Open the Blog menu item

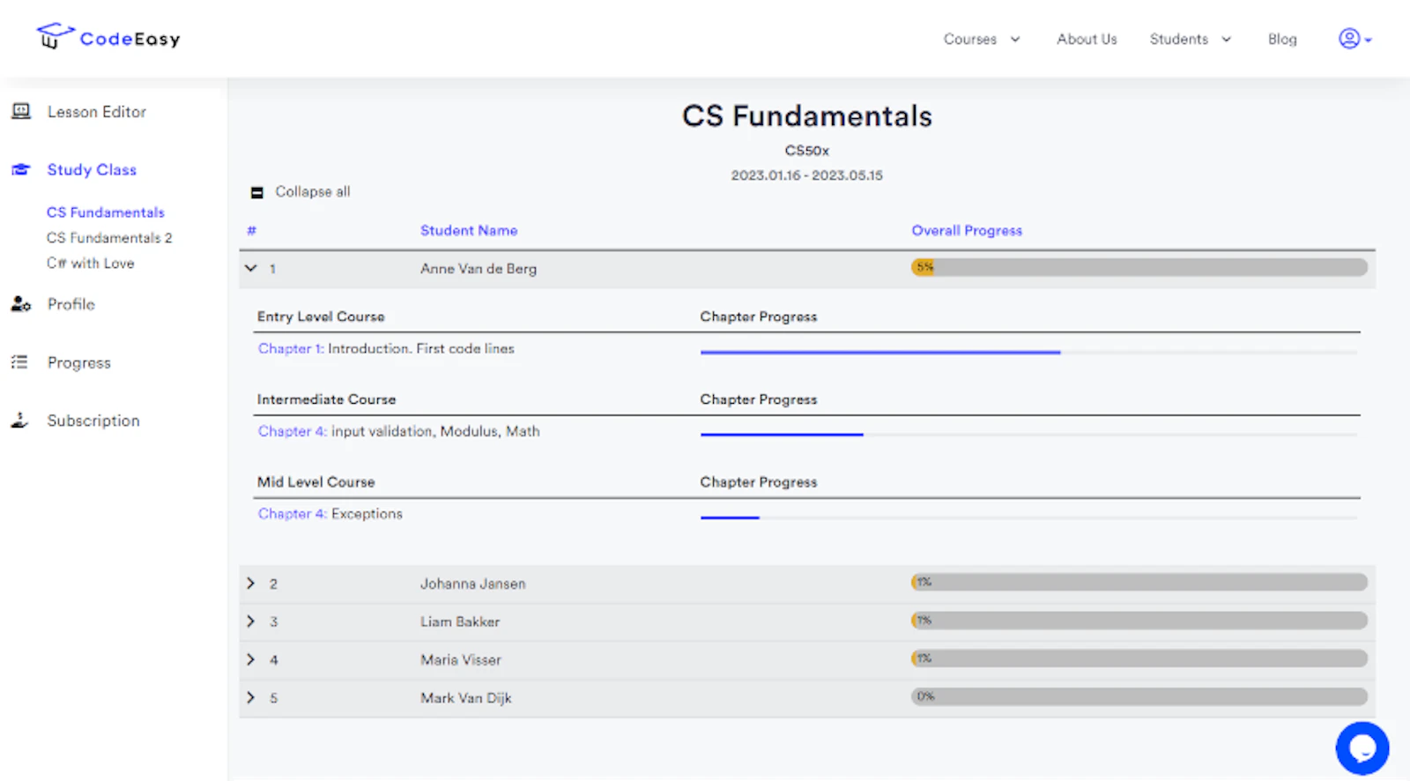pyautogui.click(x=1282, y=40)
